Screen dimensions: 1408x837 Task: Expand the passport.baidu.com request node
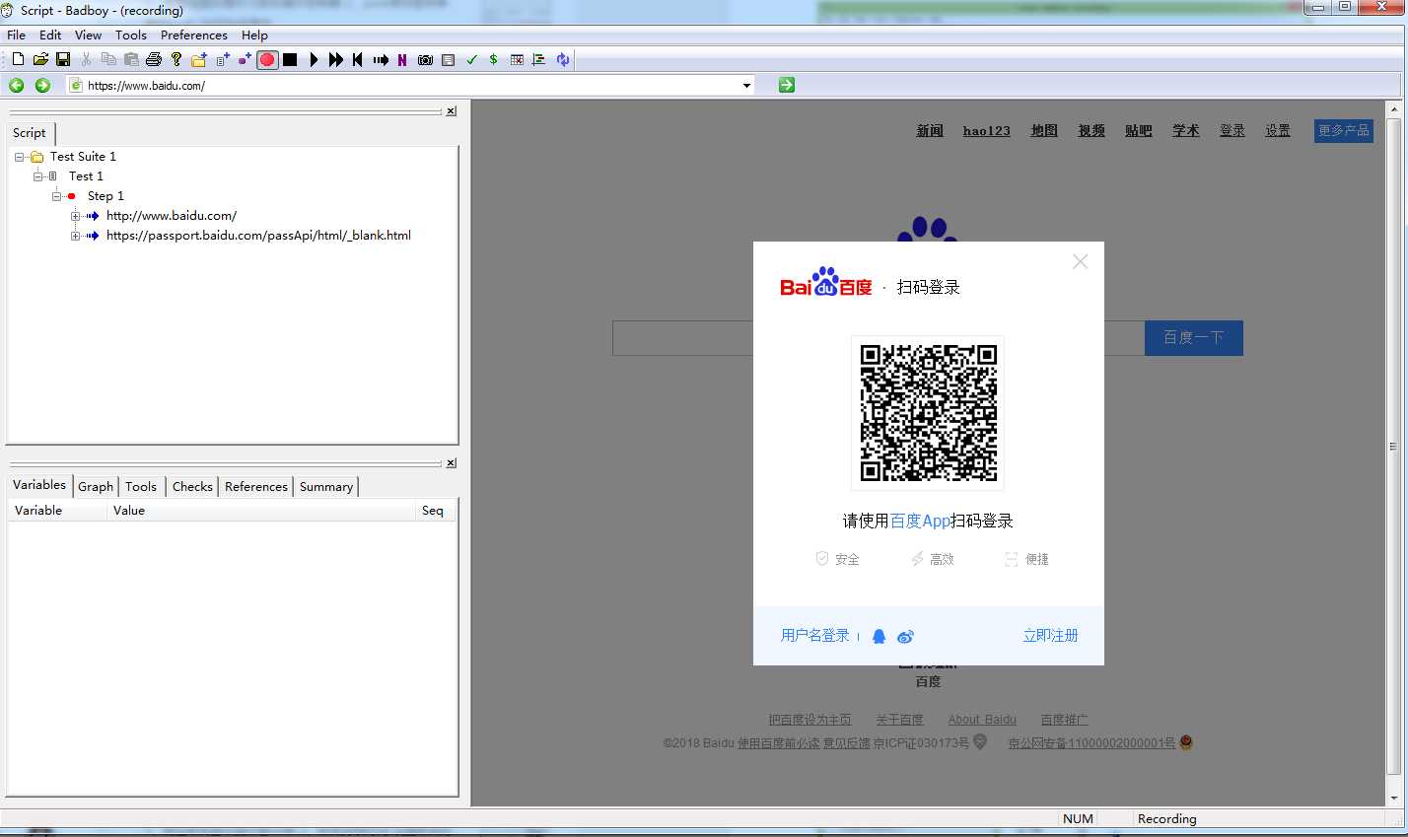click(76, 236)
